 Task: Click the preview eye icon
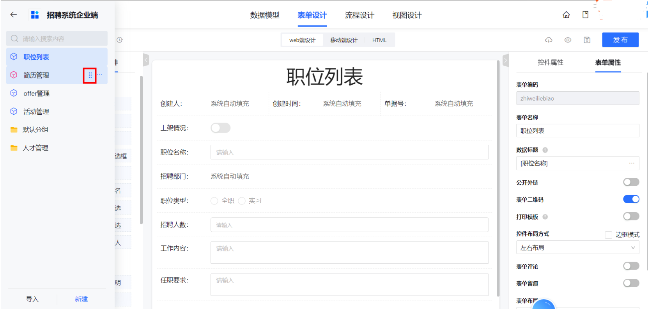(568, 40)
